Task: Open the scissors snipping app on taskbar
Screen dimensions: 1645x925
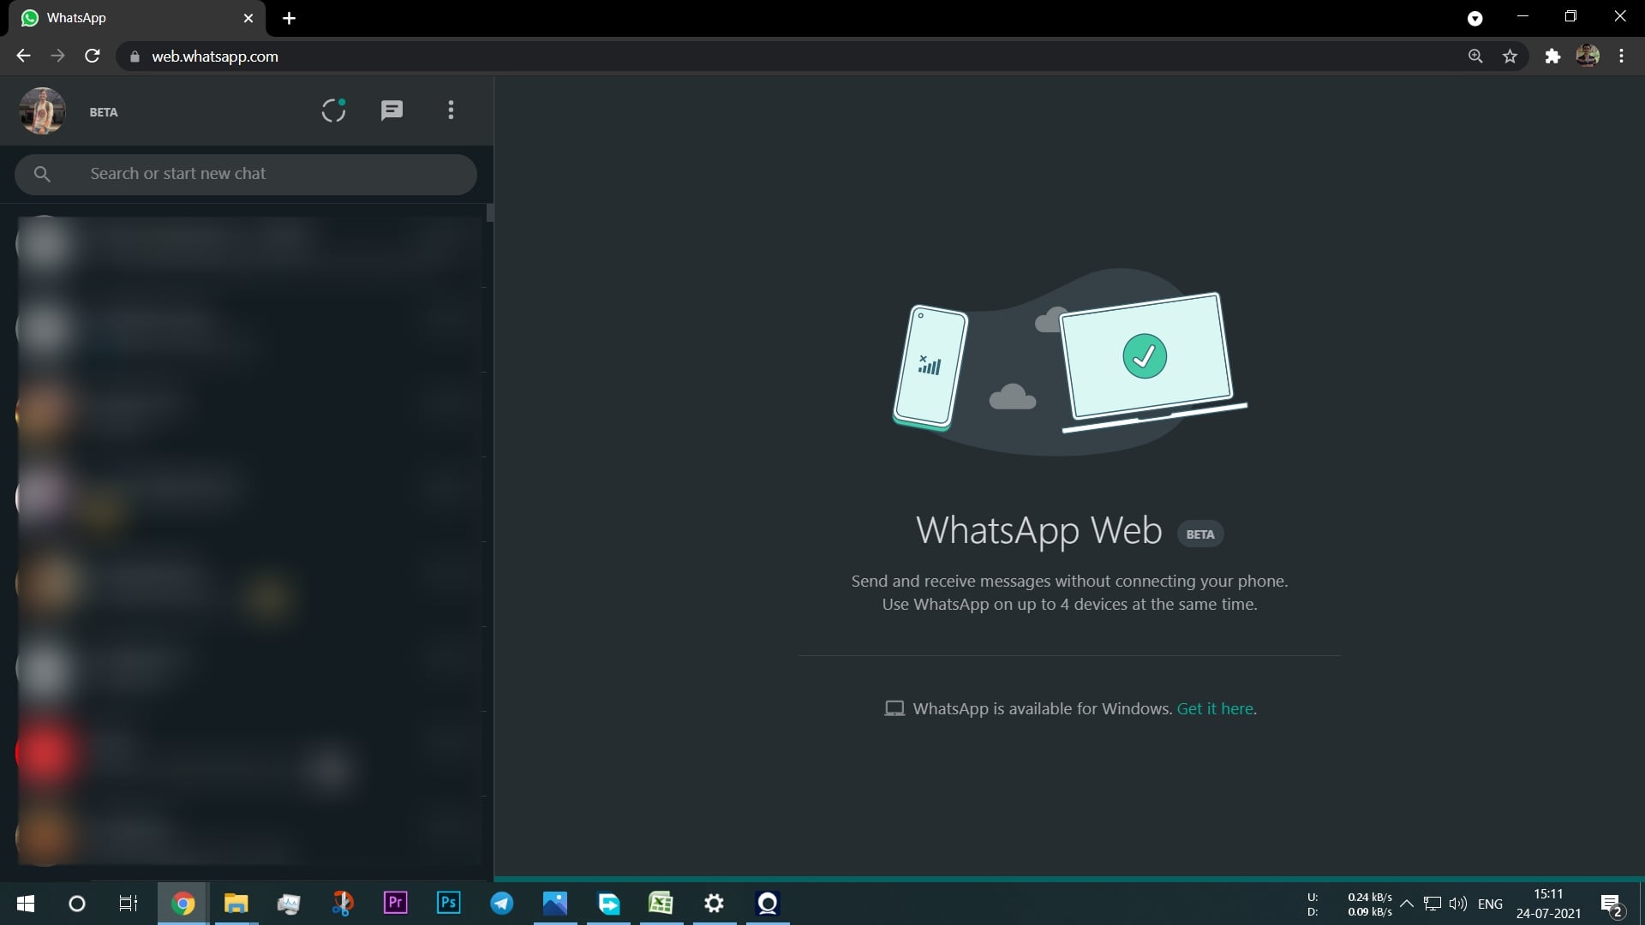Action: coord(343,904)
